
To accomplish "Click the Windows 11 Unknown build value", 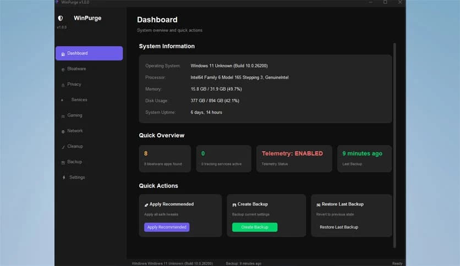I will 229,66.
